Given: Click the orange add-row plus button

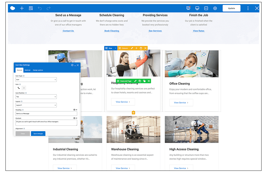Looking at the screenshot, I should click(133, 113).
